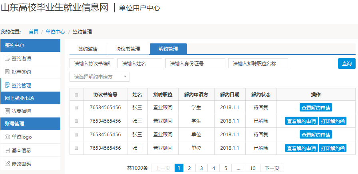Screen dimensions: 358x174
Task: Click the 解约状态 column header
Action: point(261,95)
